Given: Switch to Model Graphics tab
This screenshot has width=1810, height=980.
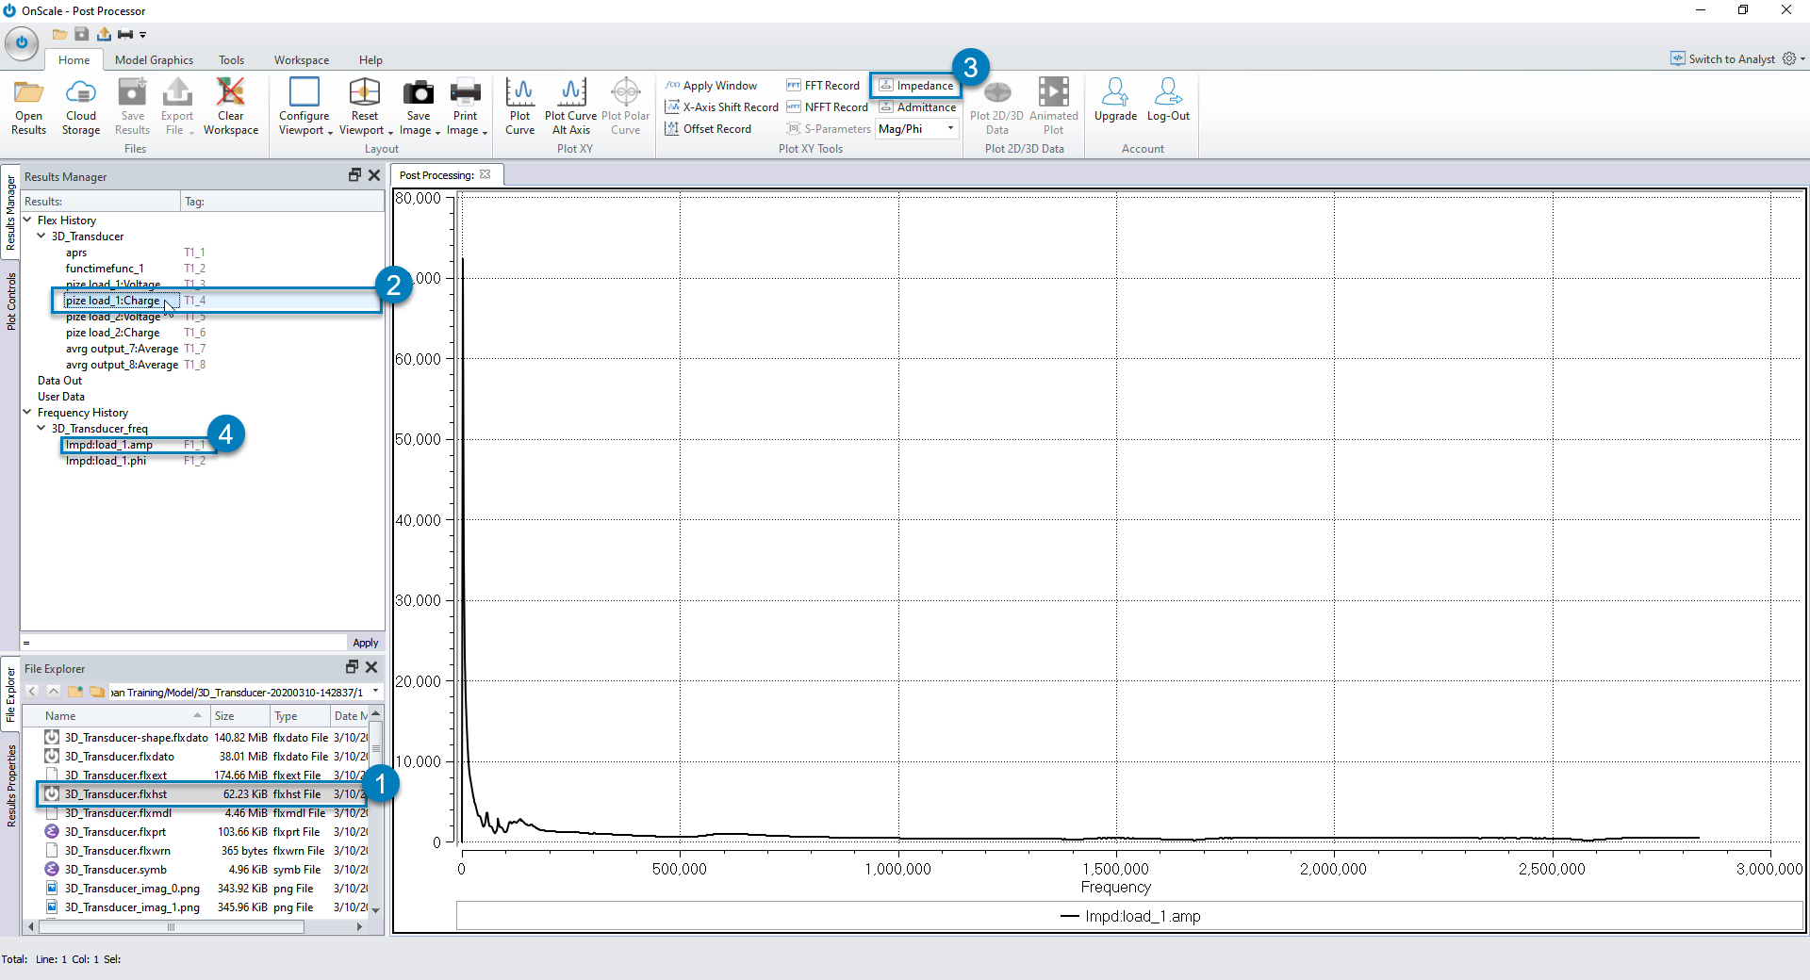Looking at the screenshot, I should [x=154, y=59].
